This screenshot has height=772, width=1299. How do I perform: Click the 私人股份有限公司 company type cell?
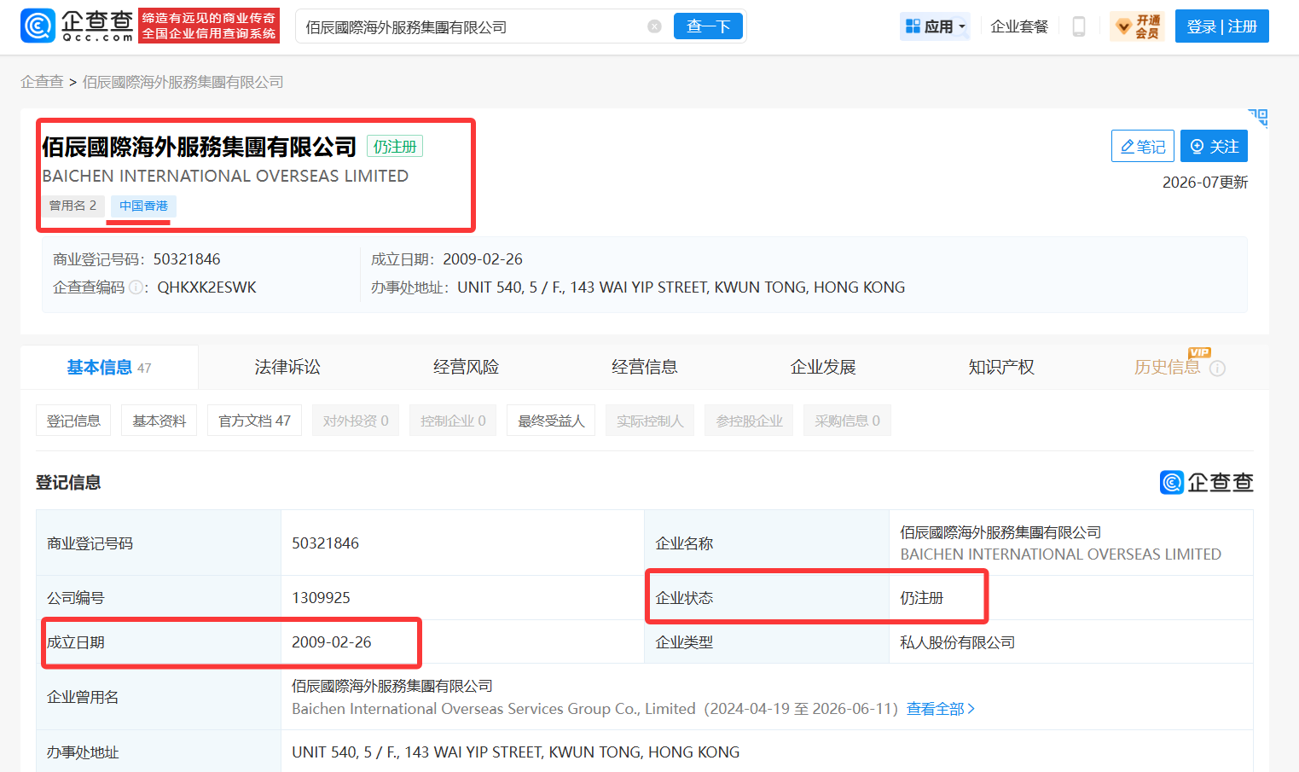click(957, 642)
